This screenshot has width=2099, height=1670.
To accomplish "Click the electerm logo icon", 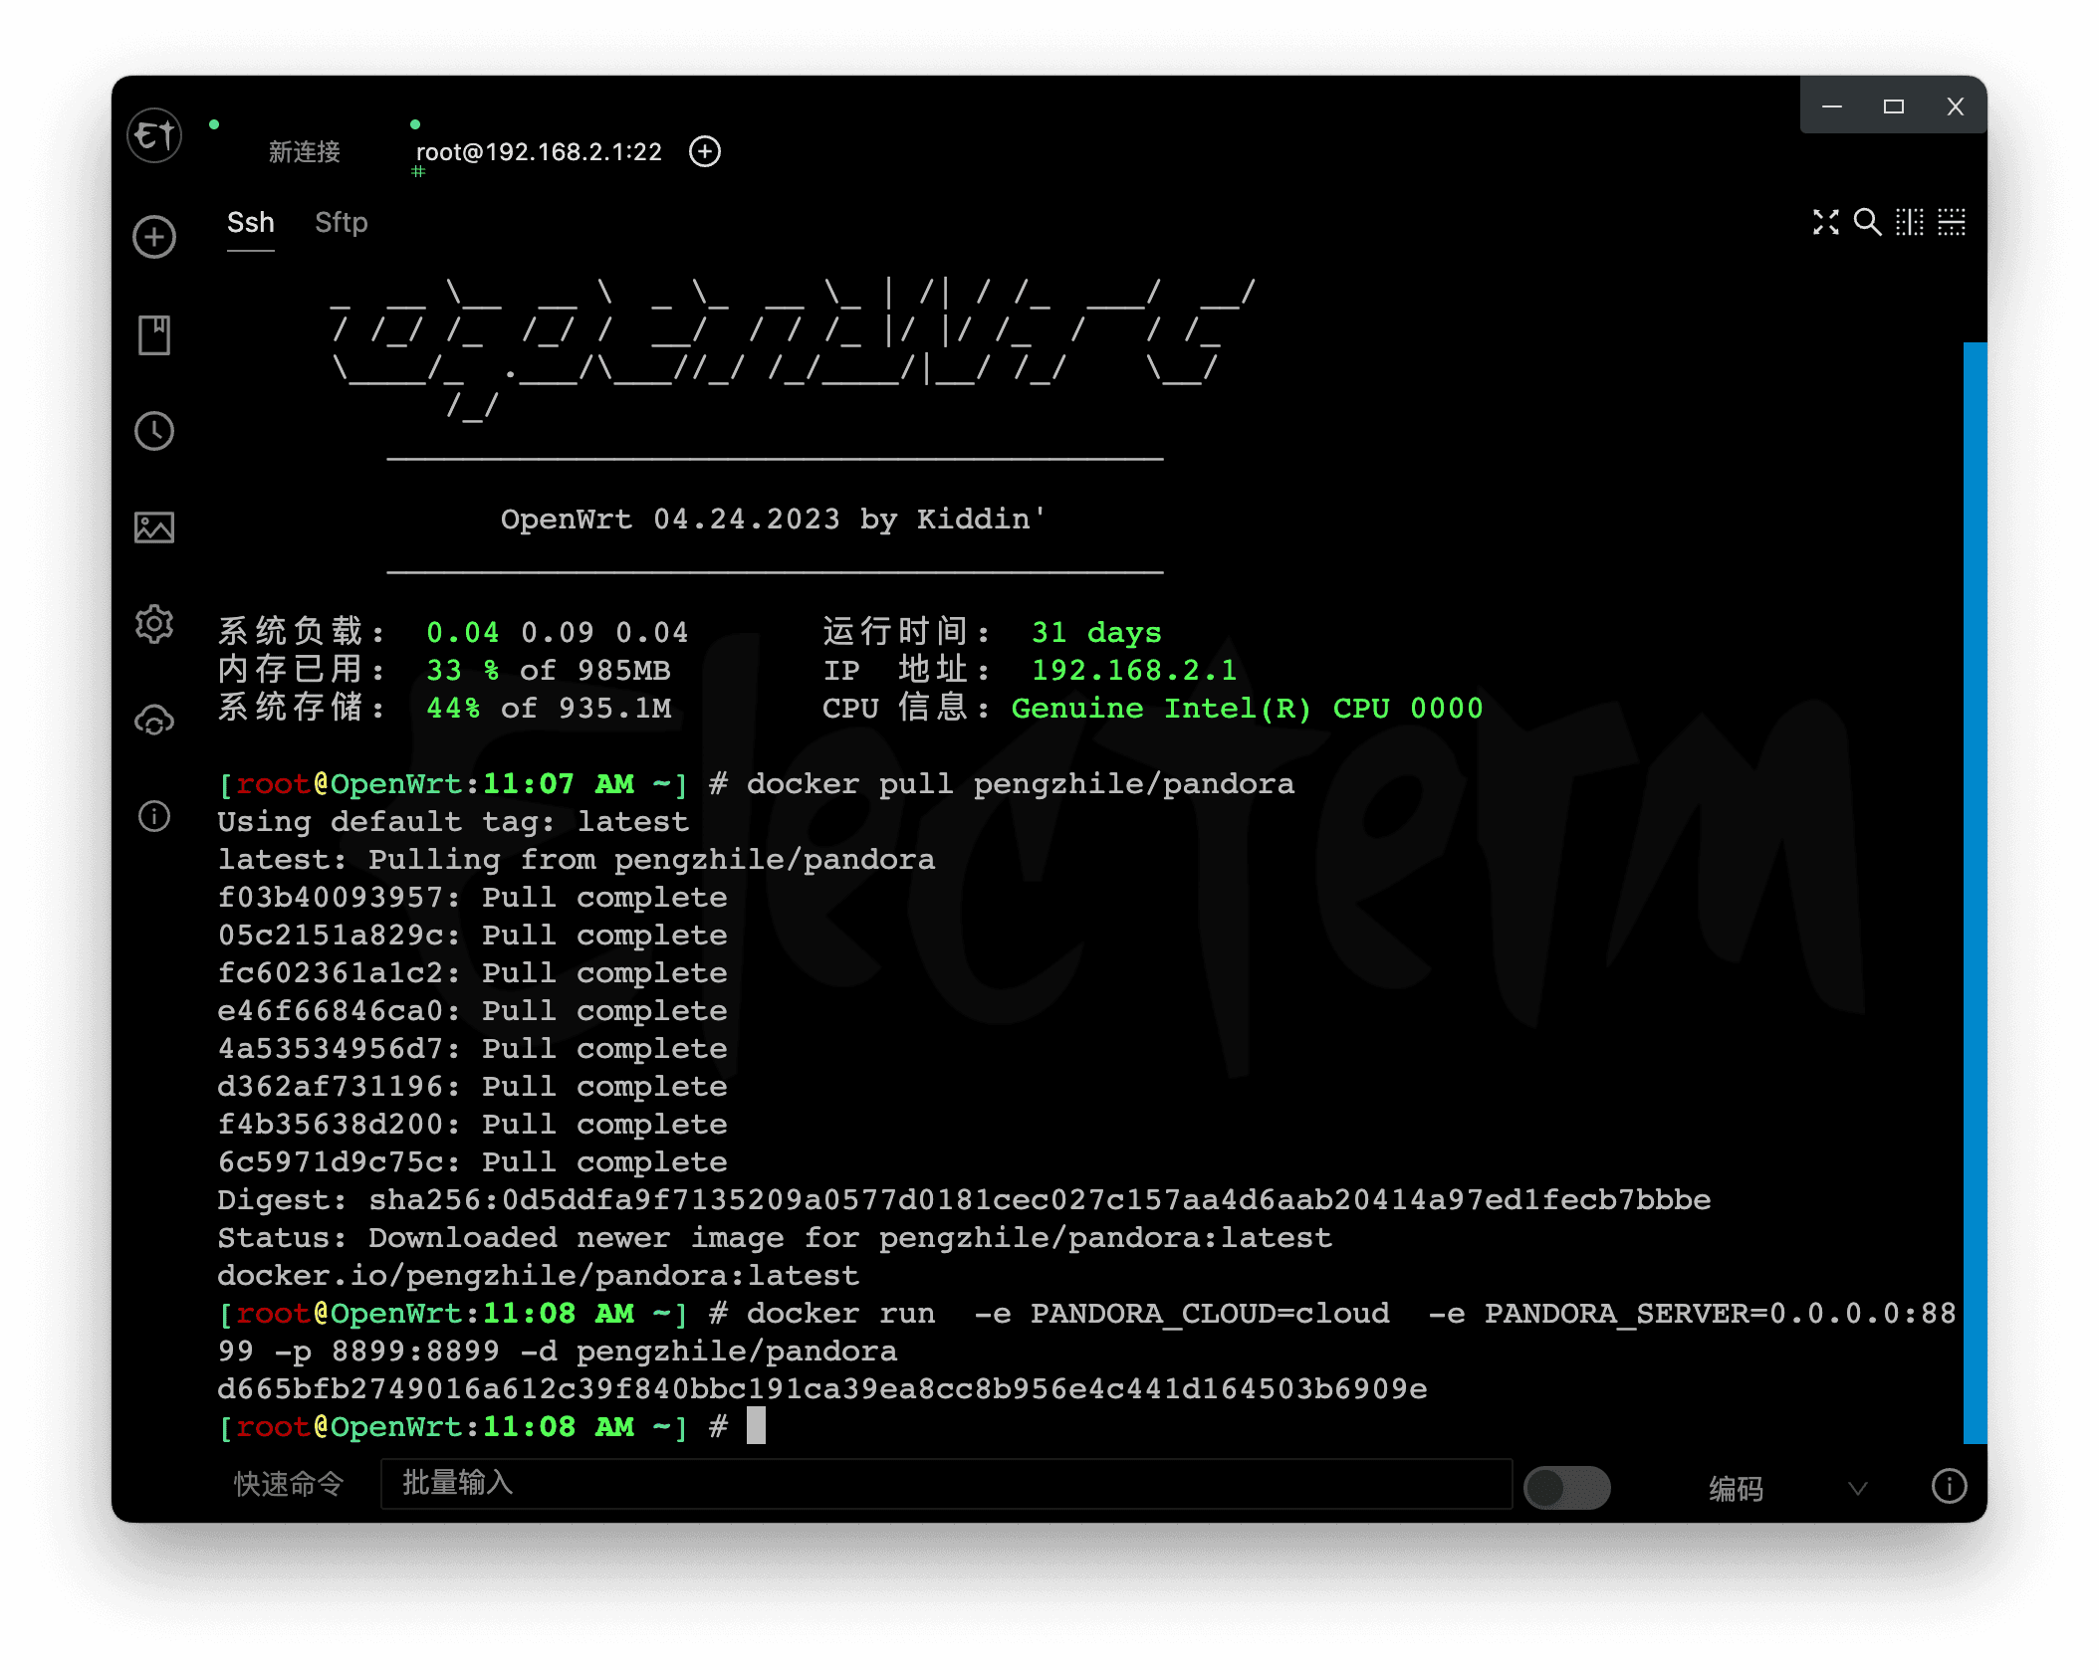I will click(x=154, y=134).
